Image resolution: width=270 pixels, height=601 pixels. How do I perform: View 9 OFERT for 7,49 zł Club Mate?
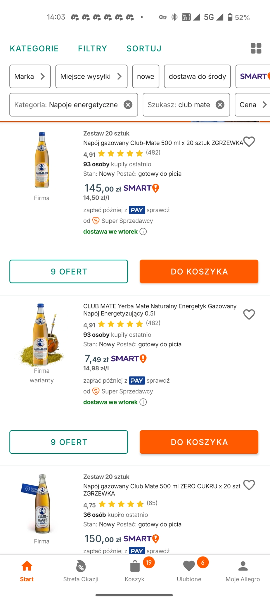[69, 442]
